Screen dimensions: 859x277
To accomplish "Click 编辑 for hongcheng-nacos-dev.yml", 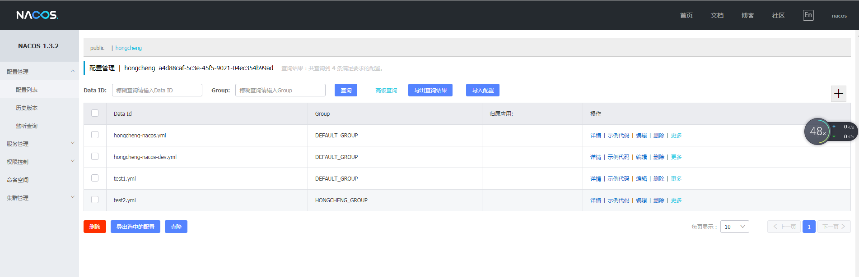I will tap(641, 157).
